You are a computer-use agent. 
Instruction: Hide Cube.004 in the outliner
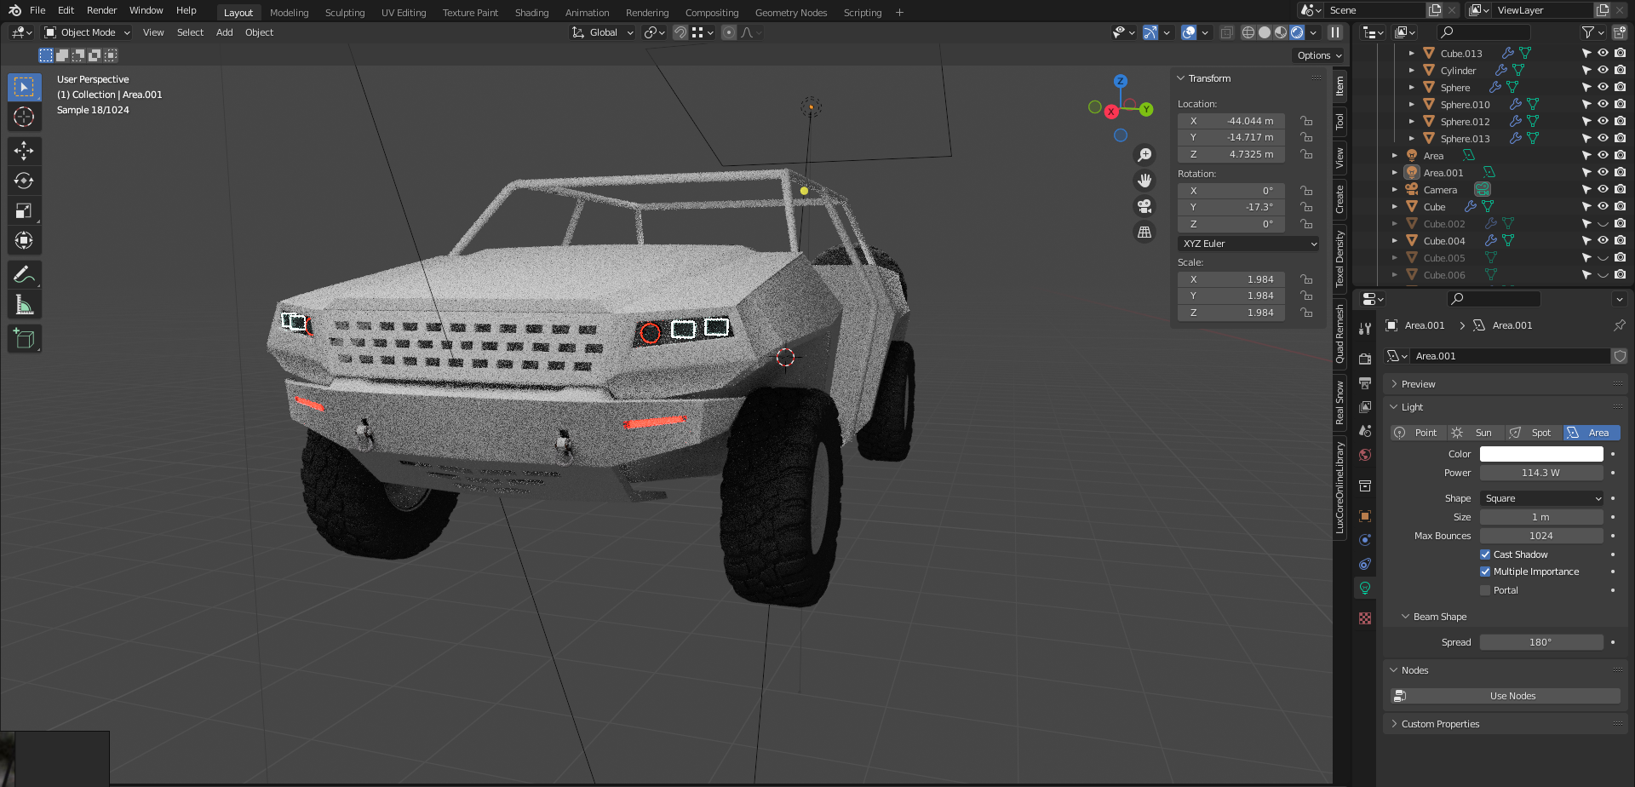(1603, 241)
